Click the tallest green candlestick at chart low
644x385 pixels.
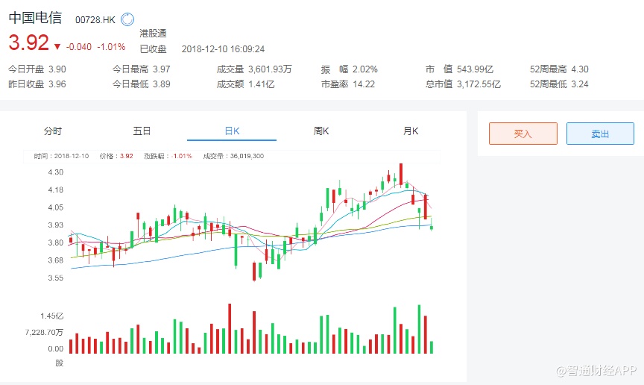click(x=236, y=251)
